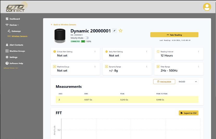Open the 9:43:00 time dropdown
This screenshot has width=216, height=139.
pos(187,82)
